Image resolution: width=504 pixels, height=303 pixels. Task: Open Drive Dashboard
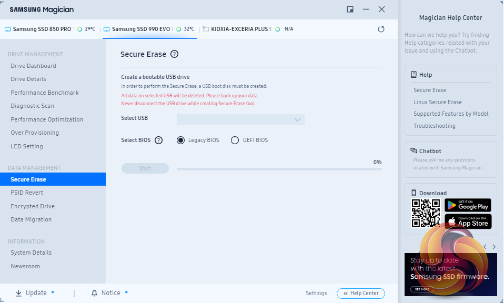coord(34,66)
